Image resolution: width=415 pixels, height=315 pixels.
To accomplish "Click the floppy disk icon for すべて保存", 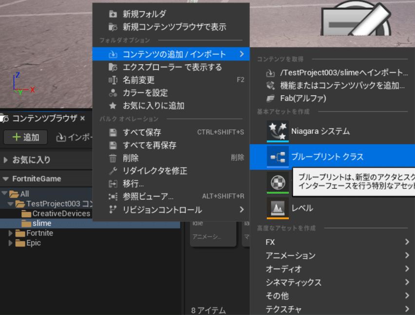I will (x=113, y=132).
